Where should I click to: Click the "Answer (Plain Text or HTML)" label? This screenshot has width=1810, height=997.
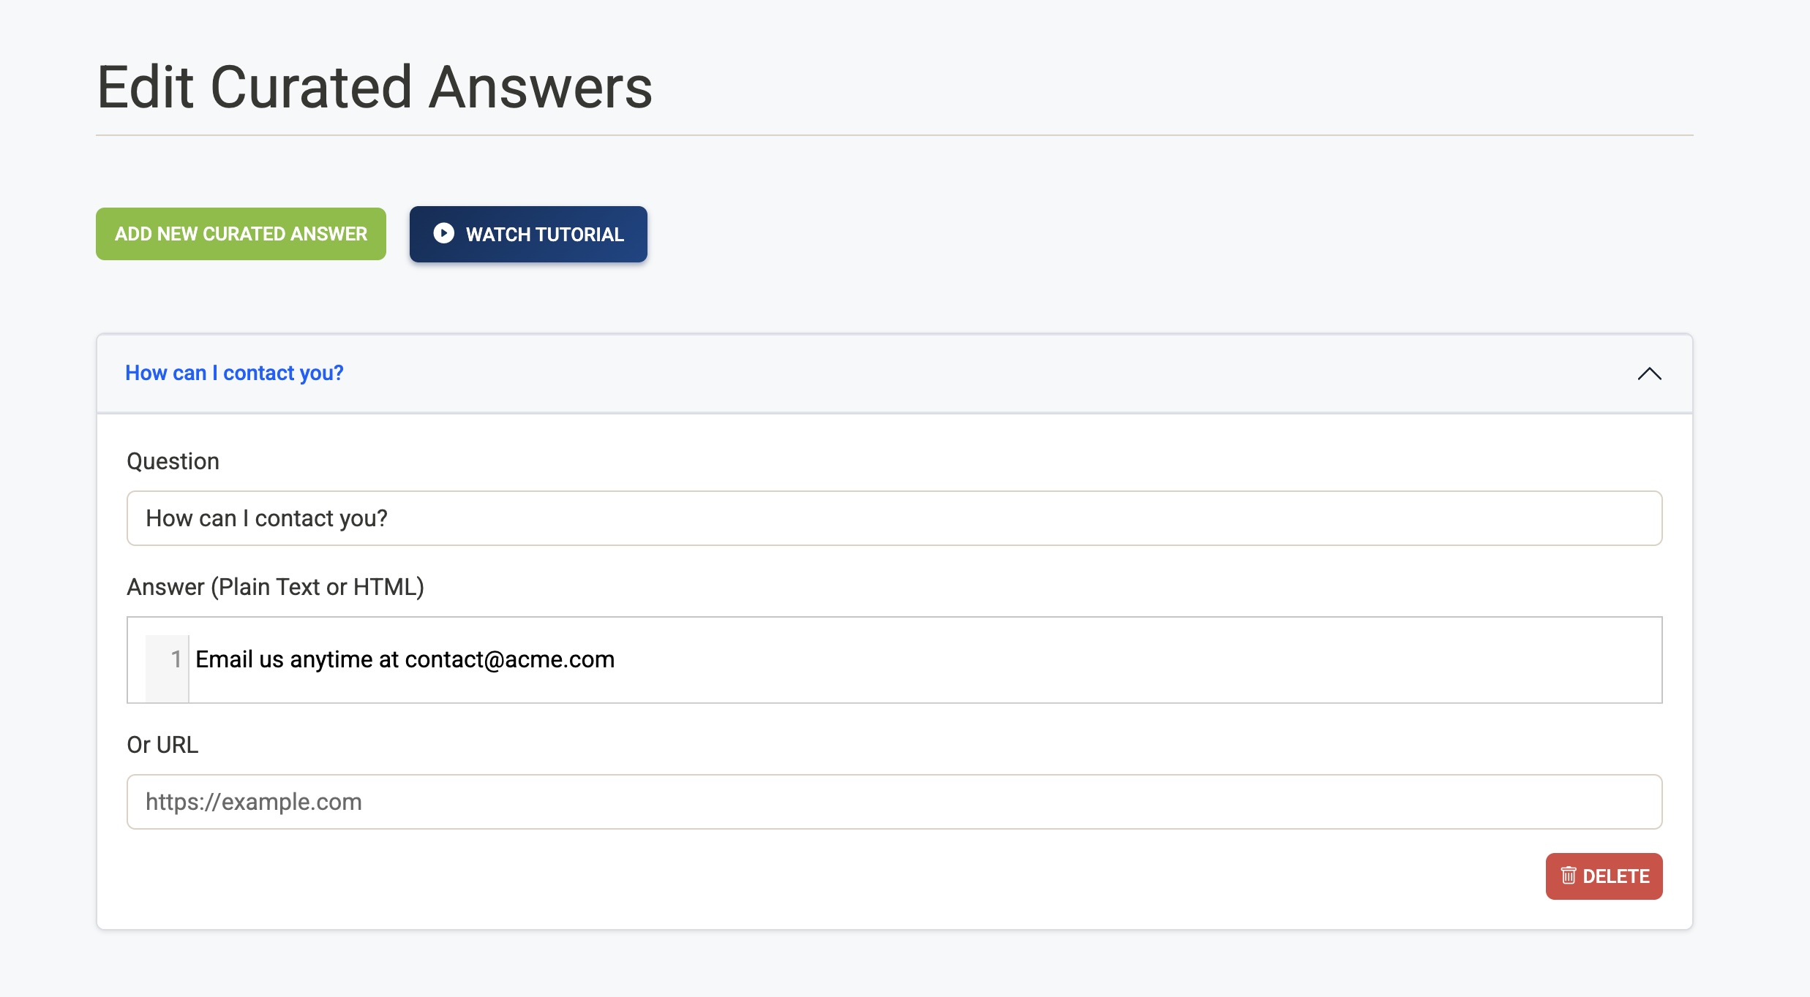tap(275, 587)
